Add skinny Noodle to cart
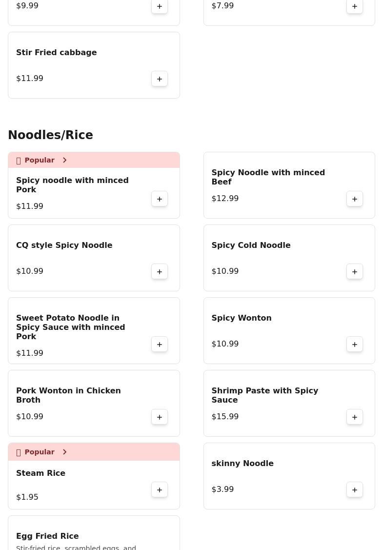This screenshot has height=550, width=383. tap(355, 489)
